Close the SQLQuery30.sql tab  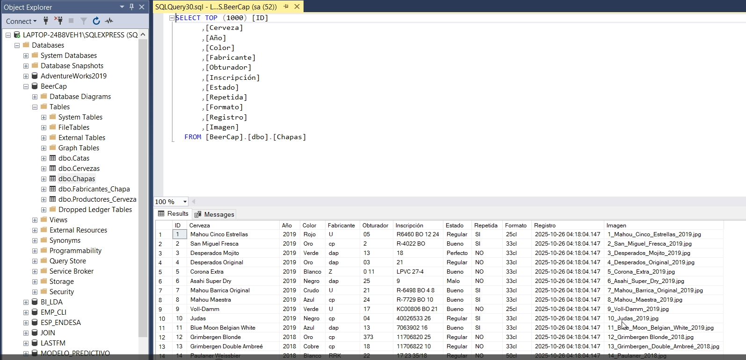point(297,7)
